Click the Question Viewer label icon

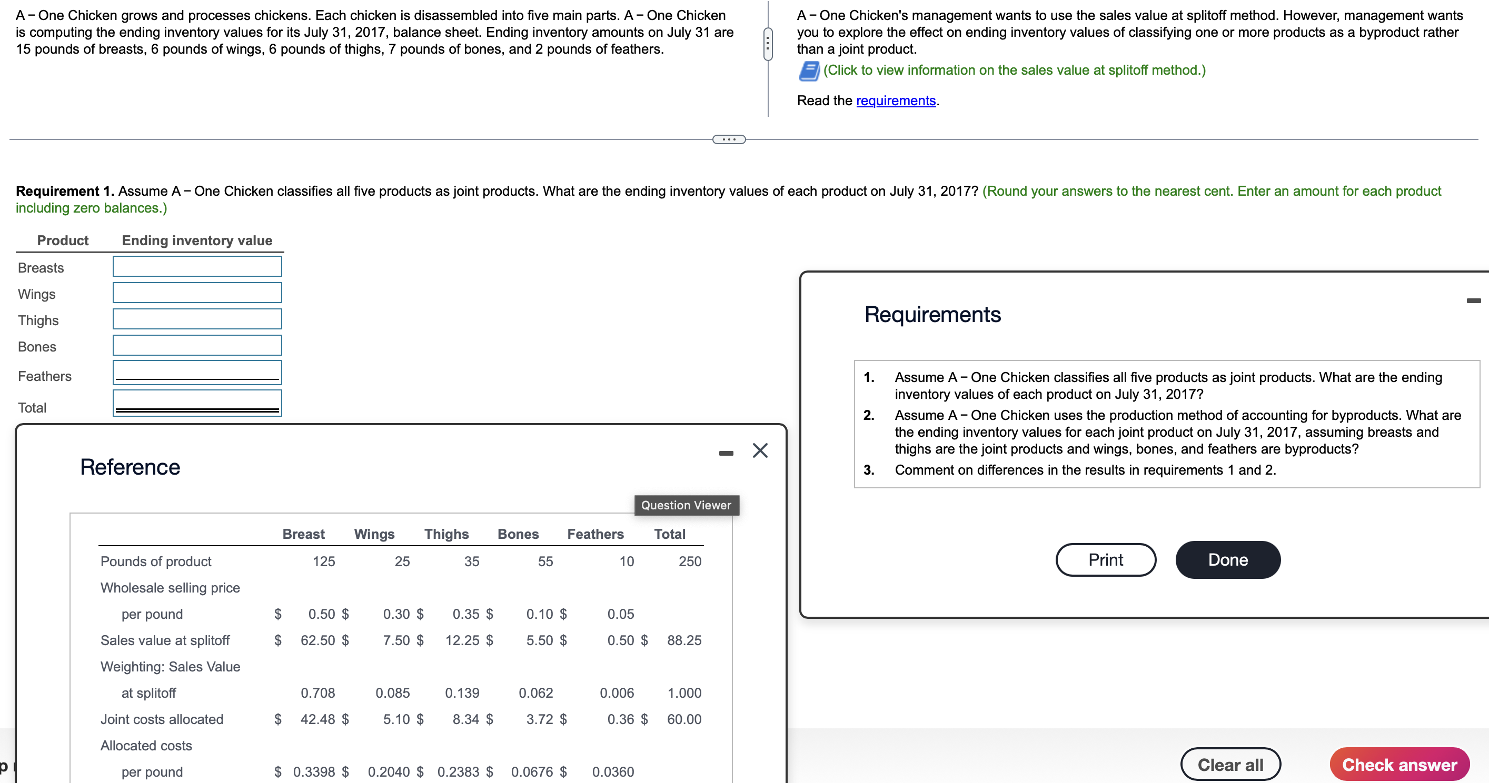click(x=686, y=504)
